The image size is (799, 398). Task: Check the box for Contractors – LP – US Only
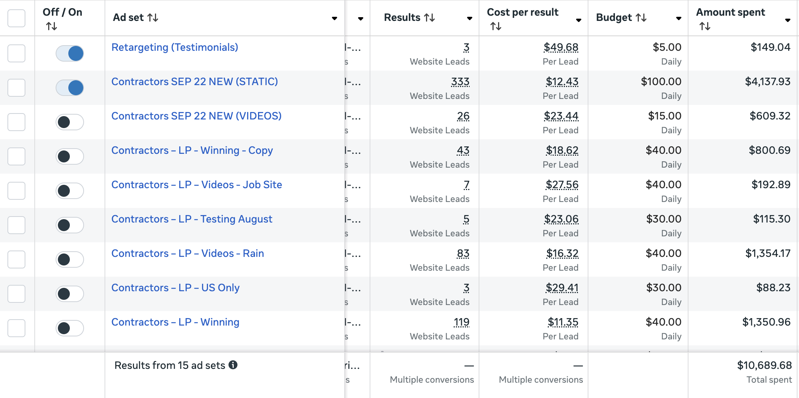(x=16, y=294)
